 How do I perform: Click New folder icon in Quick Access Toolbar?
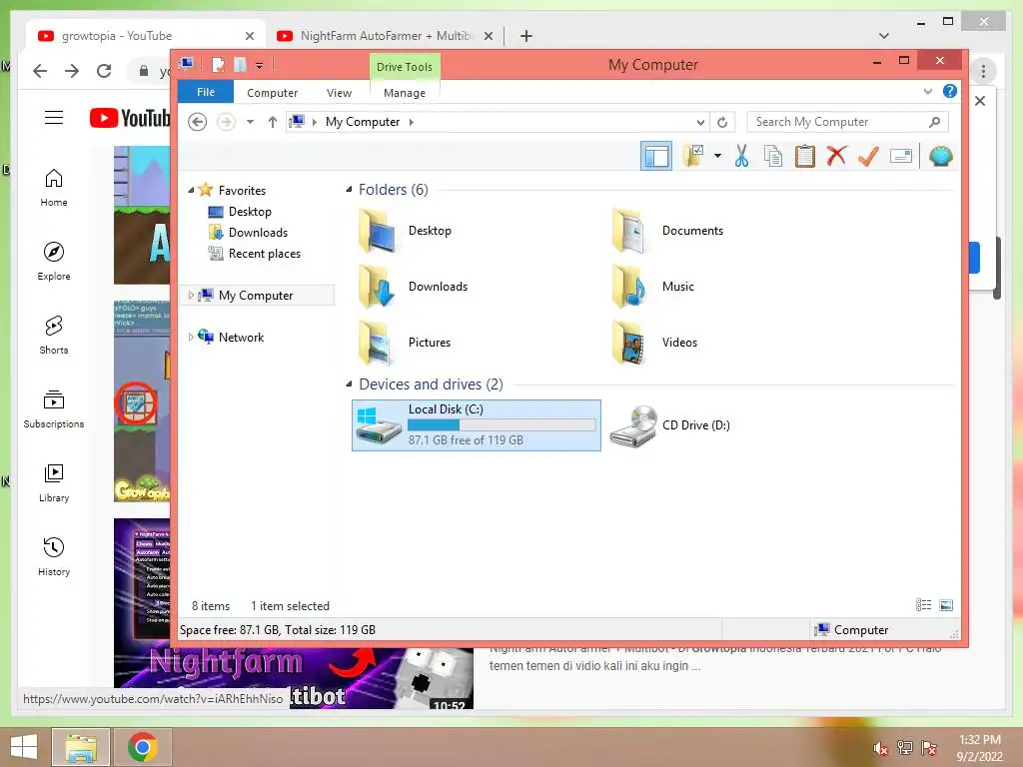pos(240,65)
